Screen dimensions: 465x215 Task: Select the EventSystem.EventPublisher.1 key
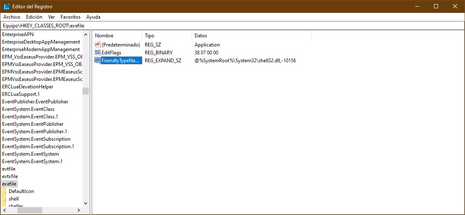[34, 132]
